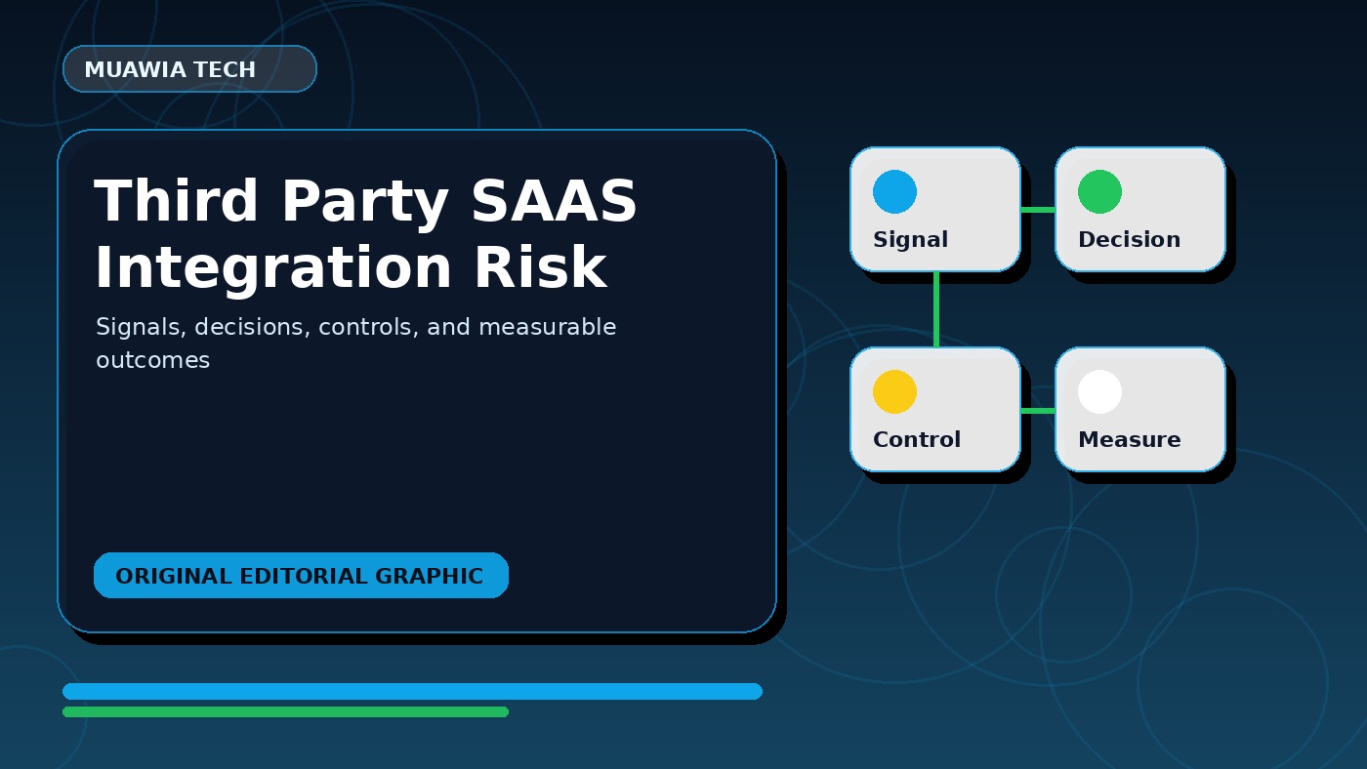Viewport: 1367px width, 769px height.
Task: Click the Signal label text
Action: tap(910, 240)
